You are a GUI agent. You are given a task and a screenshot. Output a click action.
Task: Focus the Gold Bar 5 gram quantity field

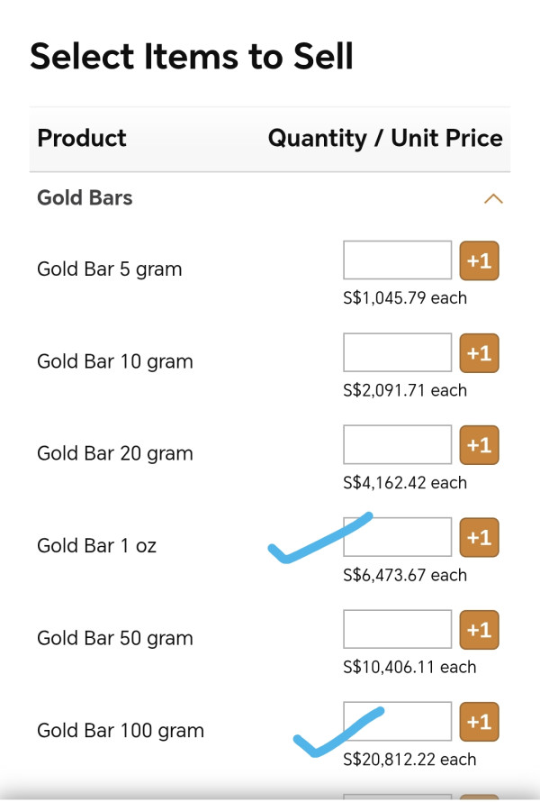[397, 260]
